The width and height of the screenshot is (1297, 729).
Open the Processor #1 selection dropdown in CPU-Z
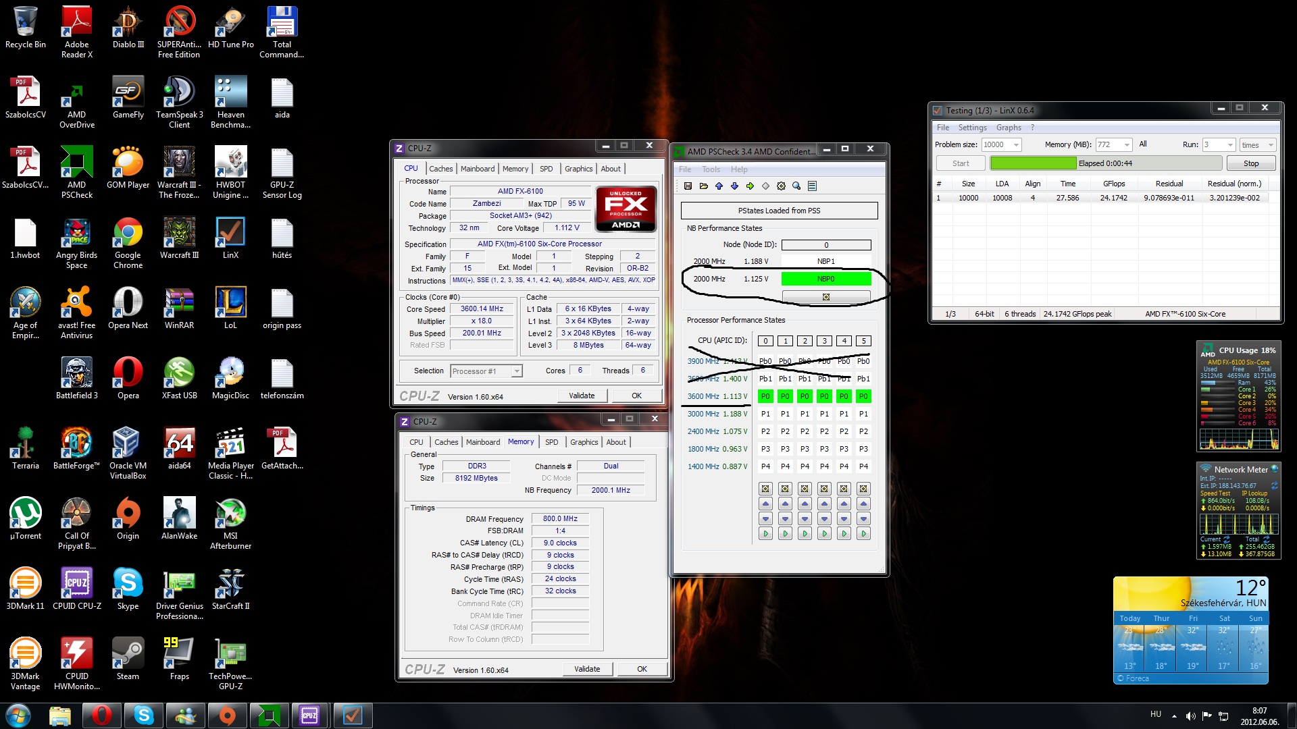click(x=516, y=371)
